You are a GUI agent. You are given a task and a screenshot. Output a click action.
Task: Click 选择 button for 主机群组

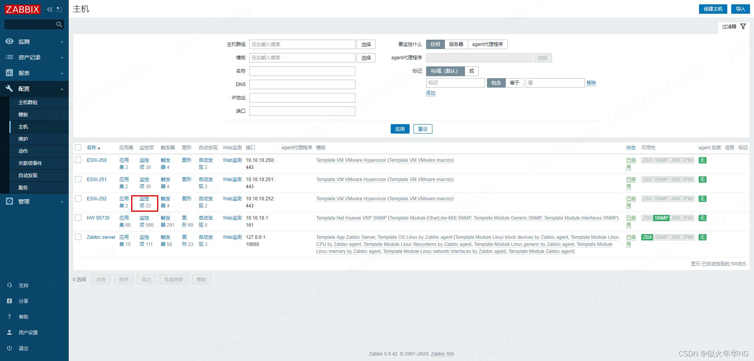click(x=366, y=44)
